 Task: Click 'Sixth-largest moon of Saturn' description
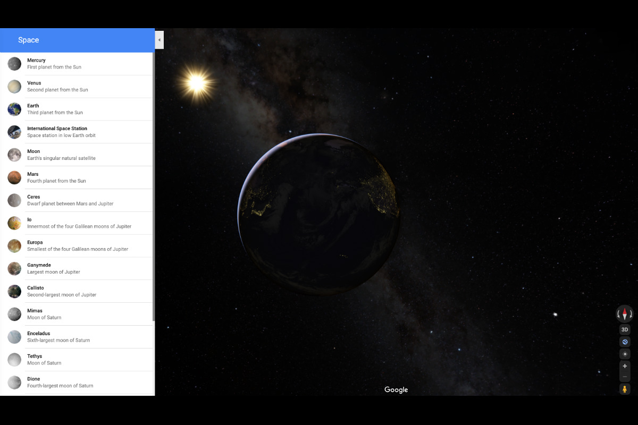[58, 341]
